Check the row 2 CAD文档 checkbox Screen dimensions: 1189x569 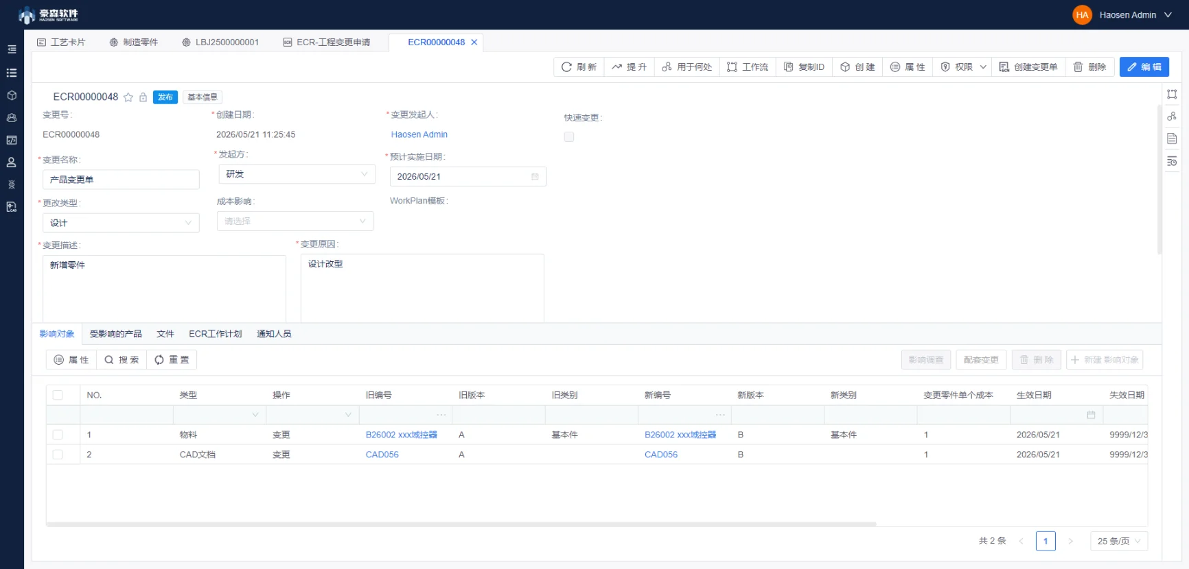pos(58,455)
